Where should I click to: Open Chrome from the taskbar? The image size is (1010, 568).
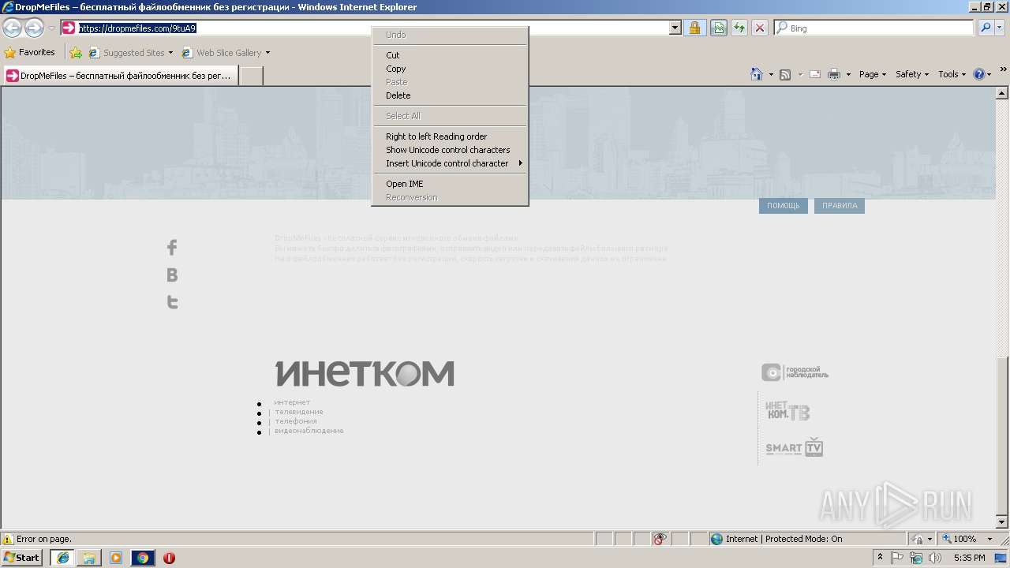pos(143,558)
